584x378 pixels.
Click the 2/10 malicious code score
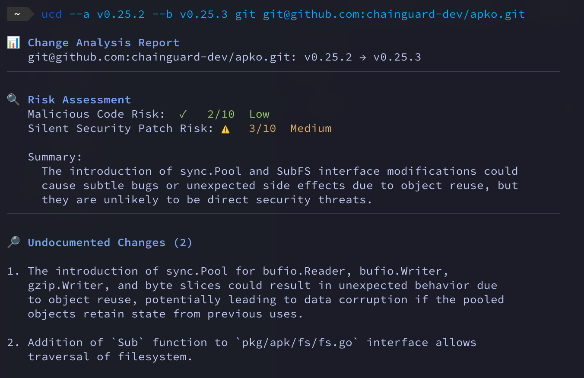(221, 114)
